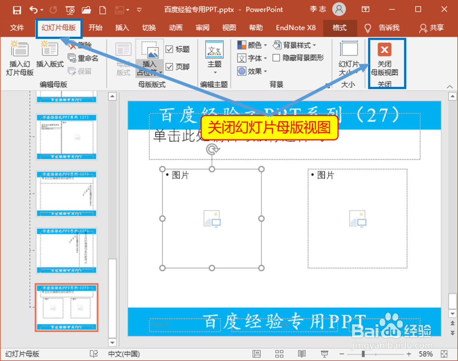This screenshot has height=361, width=458.
Task: Switch to 审阅 tab
Action: (202, 28)
